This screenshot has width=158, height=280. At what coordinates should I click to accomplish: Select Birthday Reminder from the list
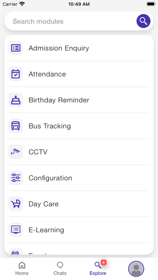click(x=79, y=100)
